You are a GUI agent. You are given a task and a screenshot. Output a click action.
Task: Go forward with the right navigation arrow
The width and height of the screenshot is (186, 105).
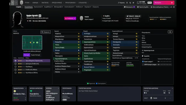tap(16, 3)
